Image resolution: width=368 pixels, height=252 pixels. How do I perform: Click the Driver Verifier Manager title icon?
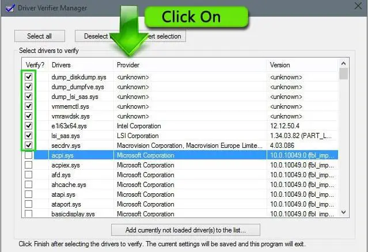(7, 7)
